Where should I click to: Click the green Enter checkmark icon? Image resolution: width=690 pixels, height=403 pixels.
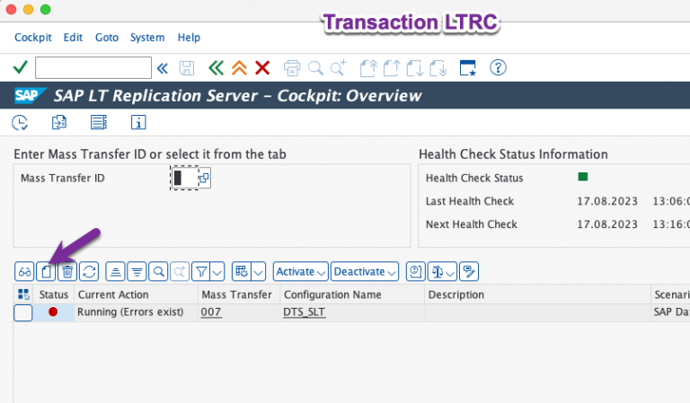pyautogui.click(x=20, y=67)
